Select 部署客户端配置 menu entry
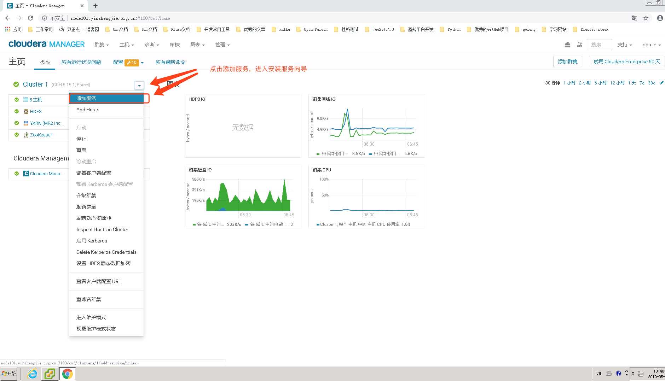The image size is (665, 381). [106, 173]
